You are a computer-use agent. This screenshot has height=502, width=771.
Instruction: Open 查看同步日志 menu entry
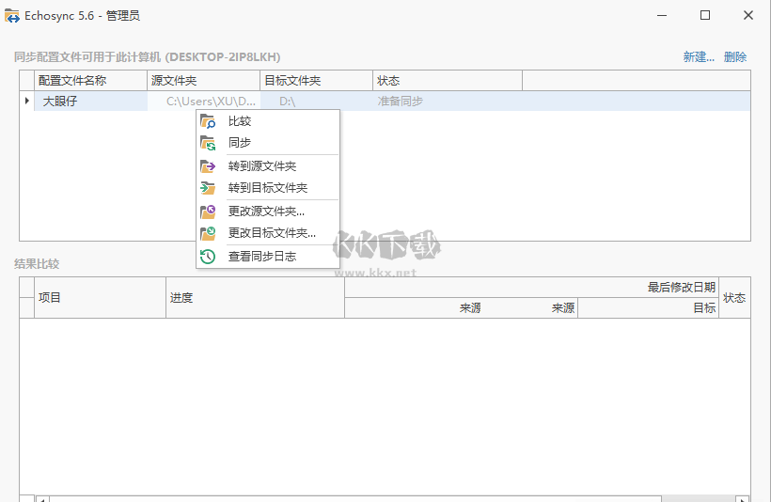[x=268, y=256]
